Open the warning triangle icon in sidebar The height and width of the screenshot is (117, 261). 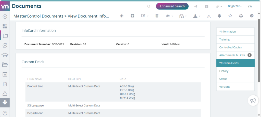tap(5, 94)
